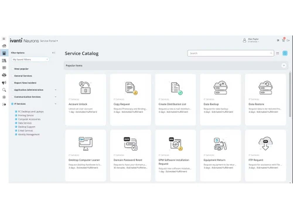Open the Data Restore cloud icon
The width and height of the screenshot is (293, 219).
(265, 88)
